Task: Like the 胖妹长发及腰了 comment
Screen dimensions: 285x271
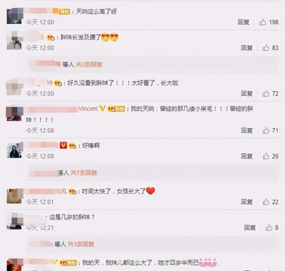Action: point(266,48)
